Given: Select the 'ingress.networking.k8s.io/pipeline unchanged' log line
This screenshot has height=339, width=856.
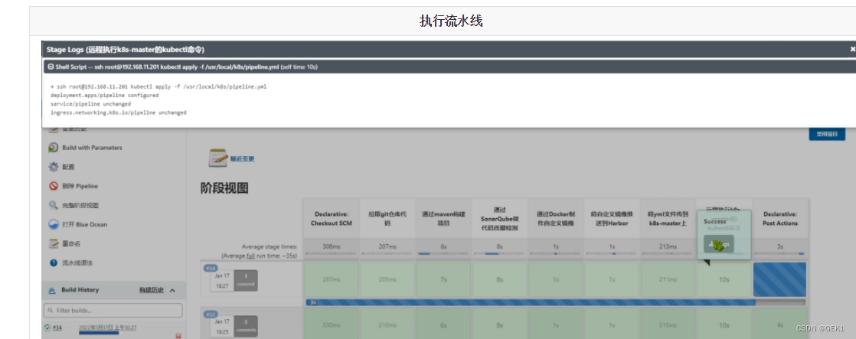Looking at the screenshot, I should click(119, 112).
